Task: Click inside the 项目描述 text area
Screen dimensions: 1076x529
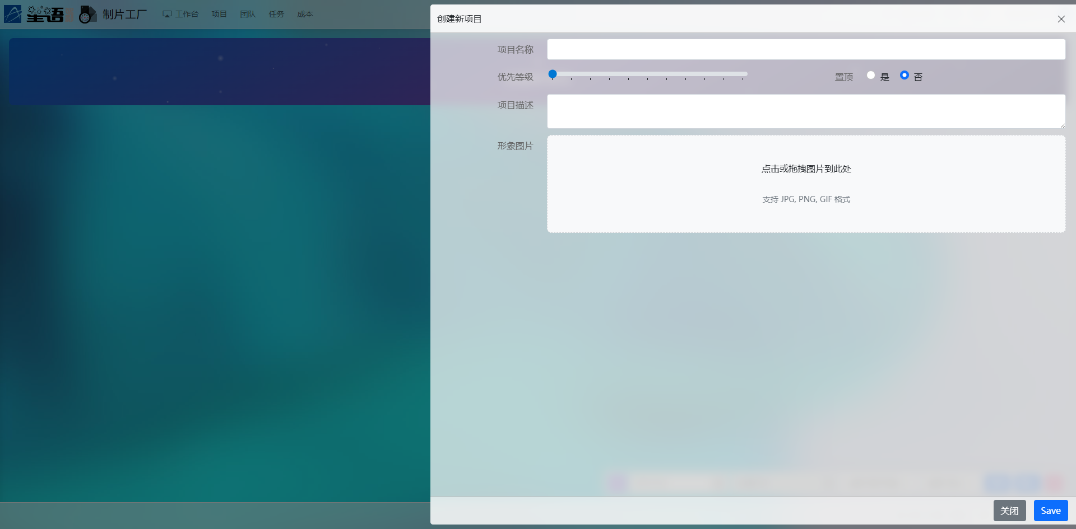Action: (x=806, y=111)
